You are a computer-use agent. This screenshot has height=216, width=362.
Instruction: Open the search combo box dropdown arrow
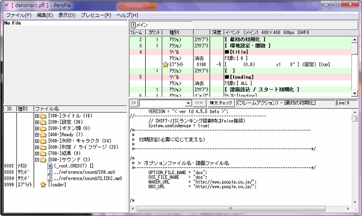point(188,103)
